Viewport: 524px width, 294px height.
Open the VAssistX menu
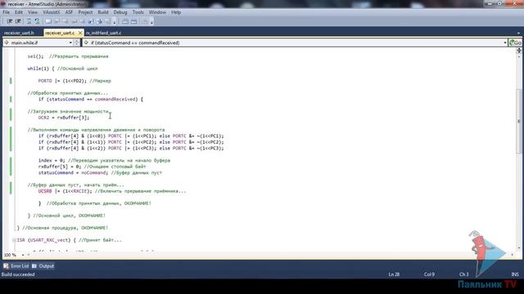point(51,12)
